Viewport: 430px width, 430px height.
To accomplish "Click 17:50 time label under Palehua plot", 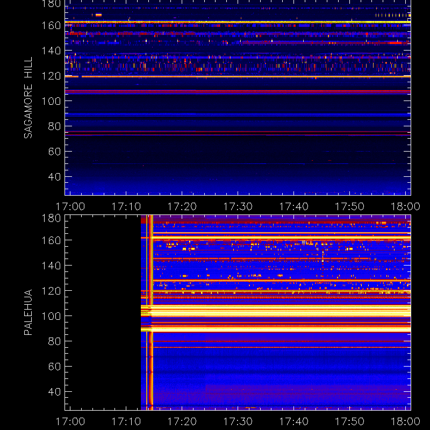I will 350,421.
